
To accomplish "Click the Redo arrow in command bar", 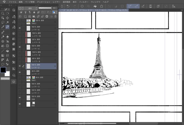I will coord(74,6).
